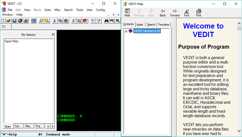Screen dimensions: 242x137
Task: Click the blue scissors Cut icon
Action: pyautogui.click(x=54, y=21)
